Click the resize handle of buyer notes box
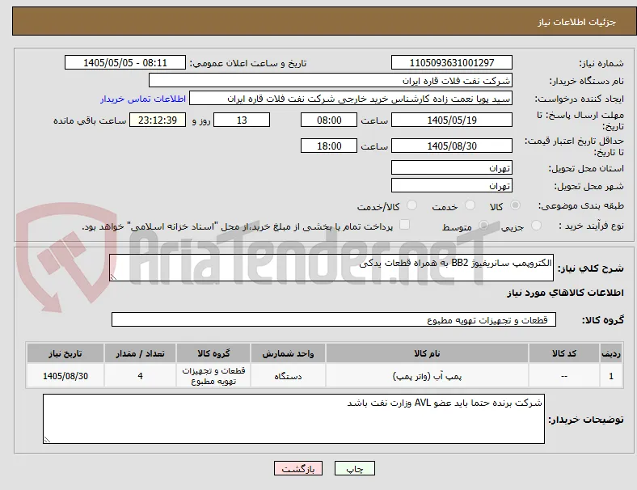Image resolution: width=637 pixels, height=490 pixels. 47,439
